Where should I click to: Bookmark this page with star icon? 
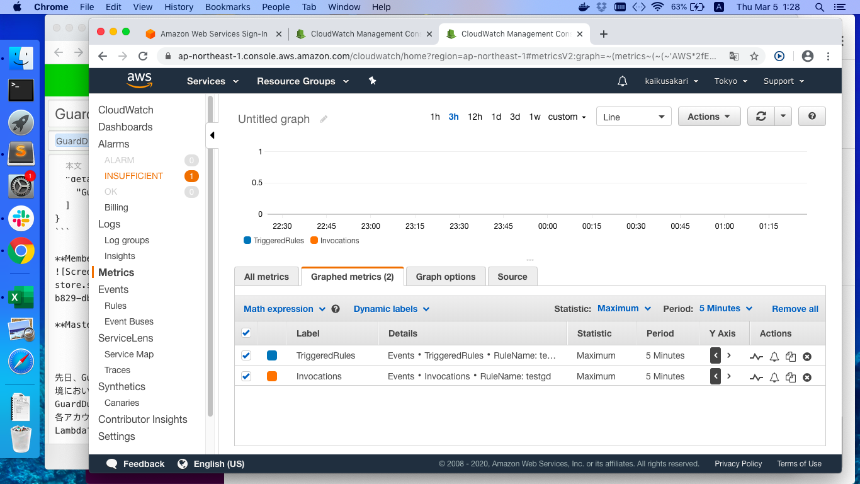click(x=754, y=56)
